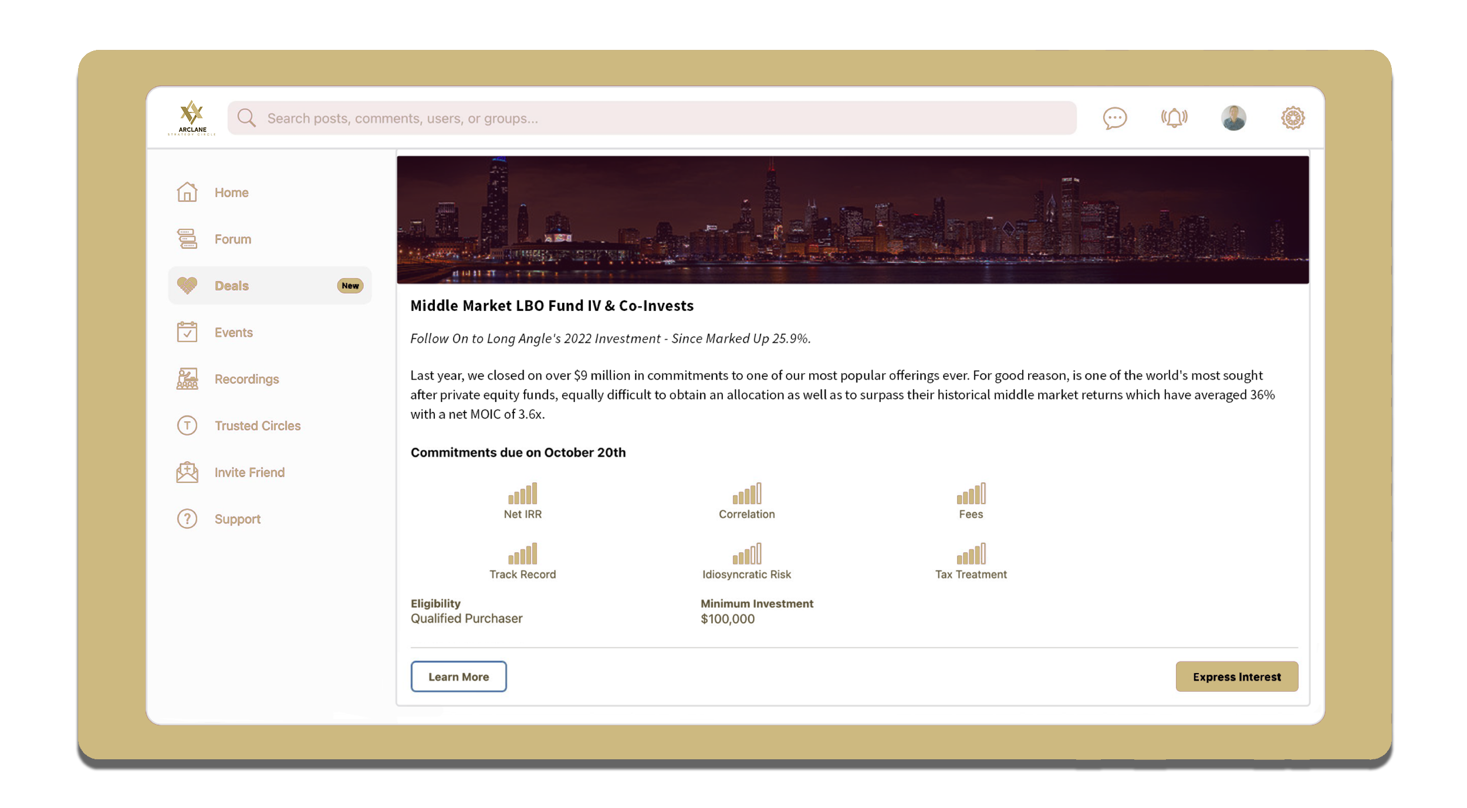Open the Forum sidebar item
Viewport: 1467px width, 808px height.
(232, 239)
